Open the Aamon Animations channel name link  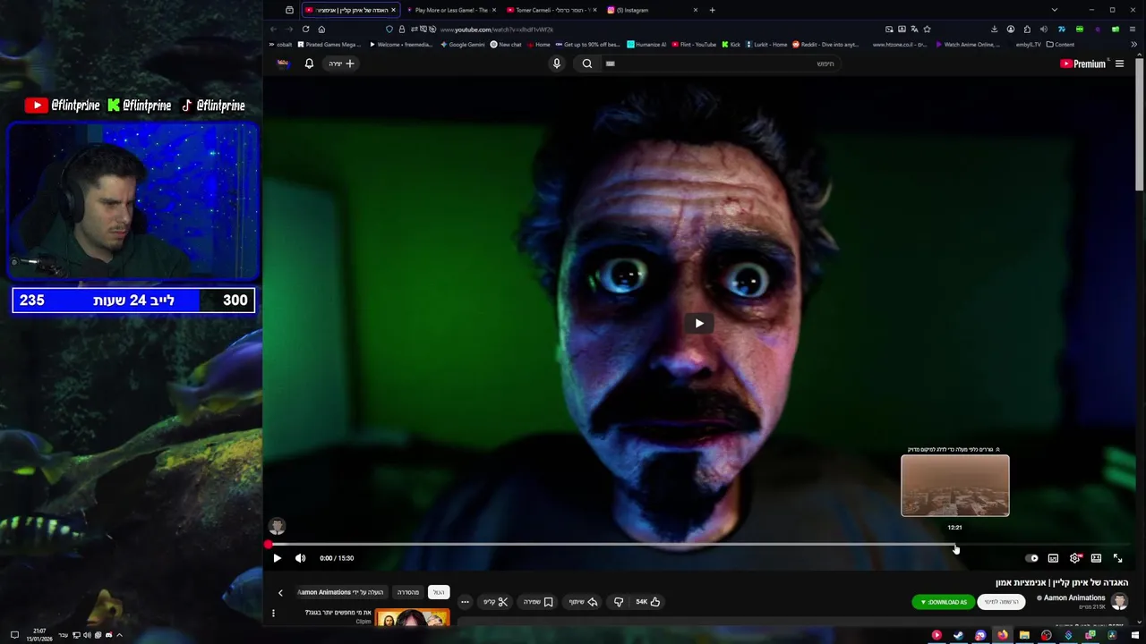click(x=1074, y=597)
